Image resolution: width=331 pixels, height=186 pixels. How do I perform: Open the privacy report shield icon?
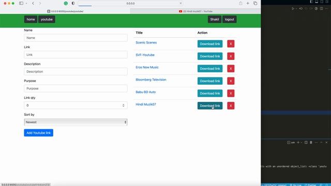click(x=73, y=3)
